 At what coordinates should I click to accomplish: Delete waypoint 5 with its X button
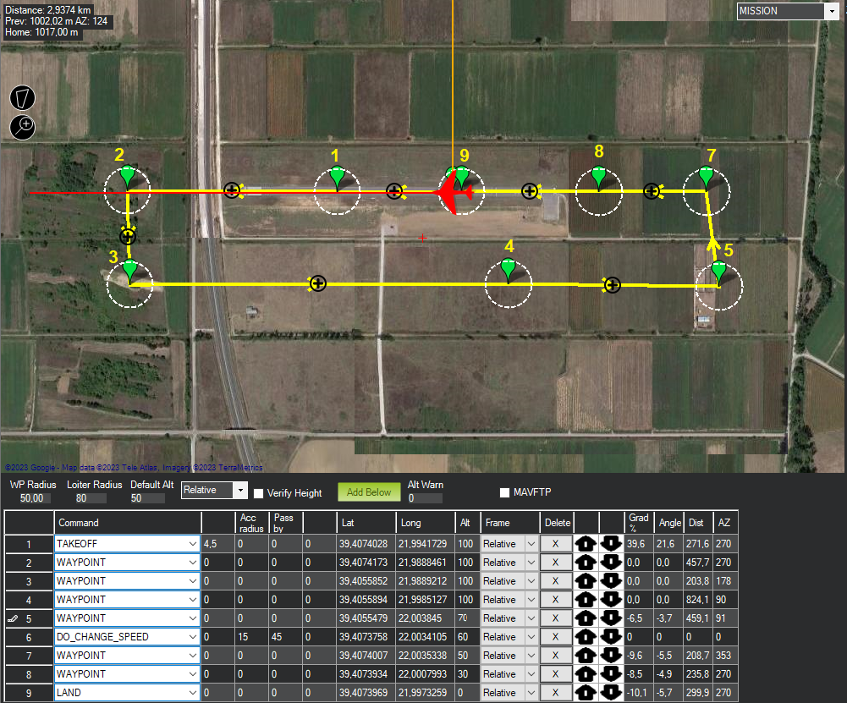coord(557,618)
